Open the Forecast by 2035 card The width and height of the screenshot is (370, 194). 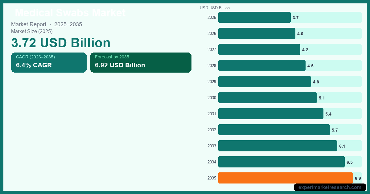click(141, 62)
